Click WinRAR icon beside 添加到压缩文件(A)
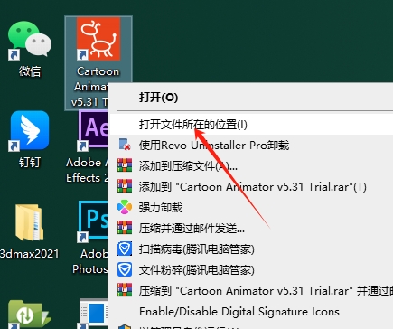This screenshot has height=329, width=393. pyautogui.click(x=125, y=165)
